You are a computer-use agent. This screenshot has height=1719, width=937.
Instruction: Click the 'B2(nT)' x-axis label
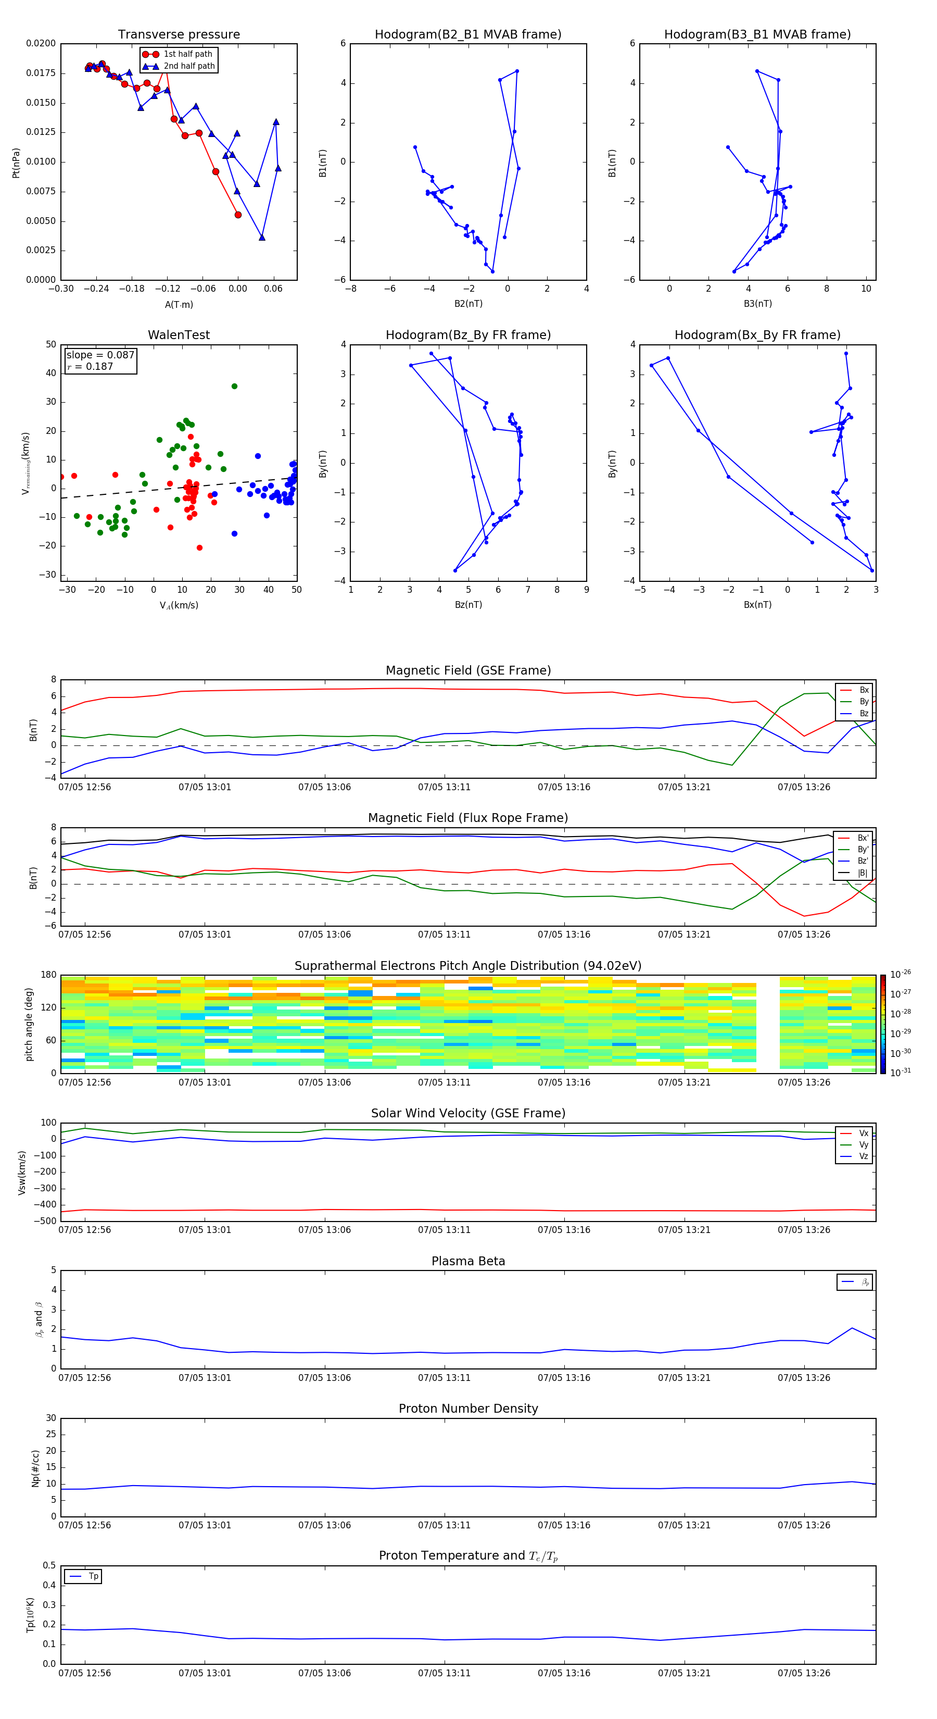coord(468,304)
